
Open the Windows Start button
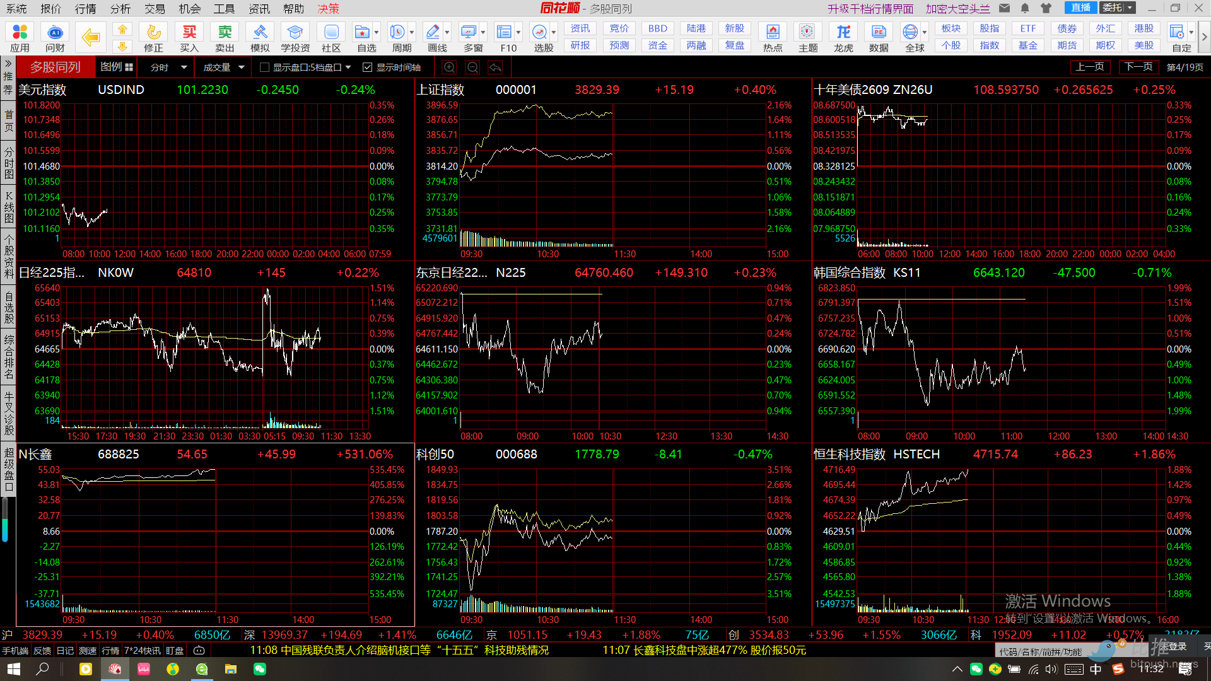click(x=13, y=669)
